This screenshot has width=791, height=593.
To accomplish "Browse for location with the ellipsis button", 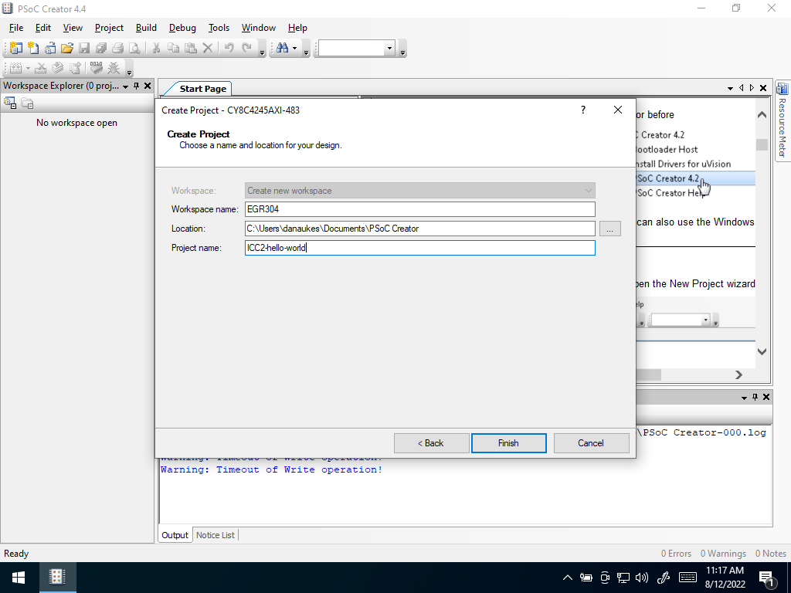I will 610,229.
